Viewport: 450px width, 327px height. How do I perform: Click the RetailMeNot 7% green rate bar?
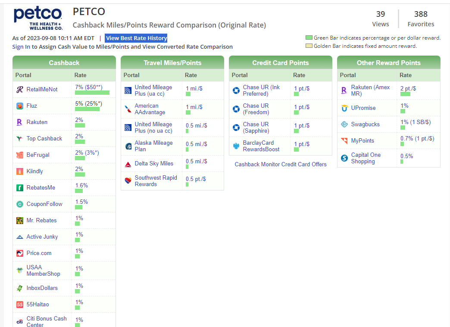92,93
